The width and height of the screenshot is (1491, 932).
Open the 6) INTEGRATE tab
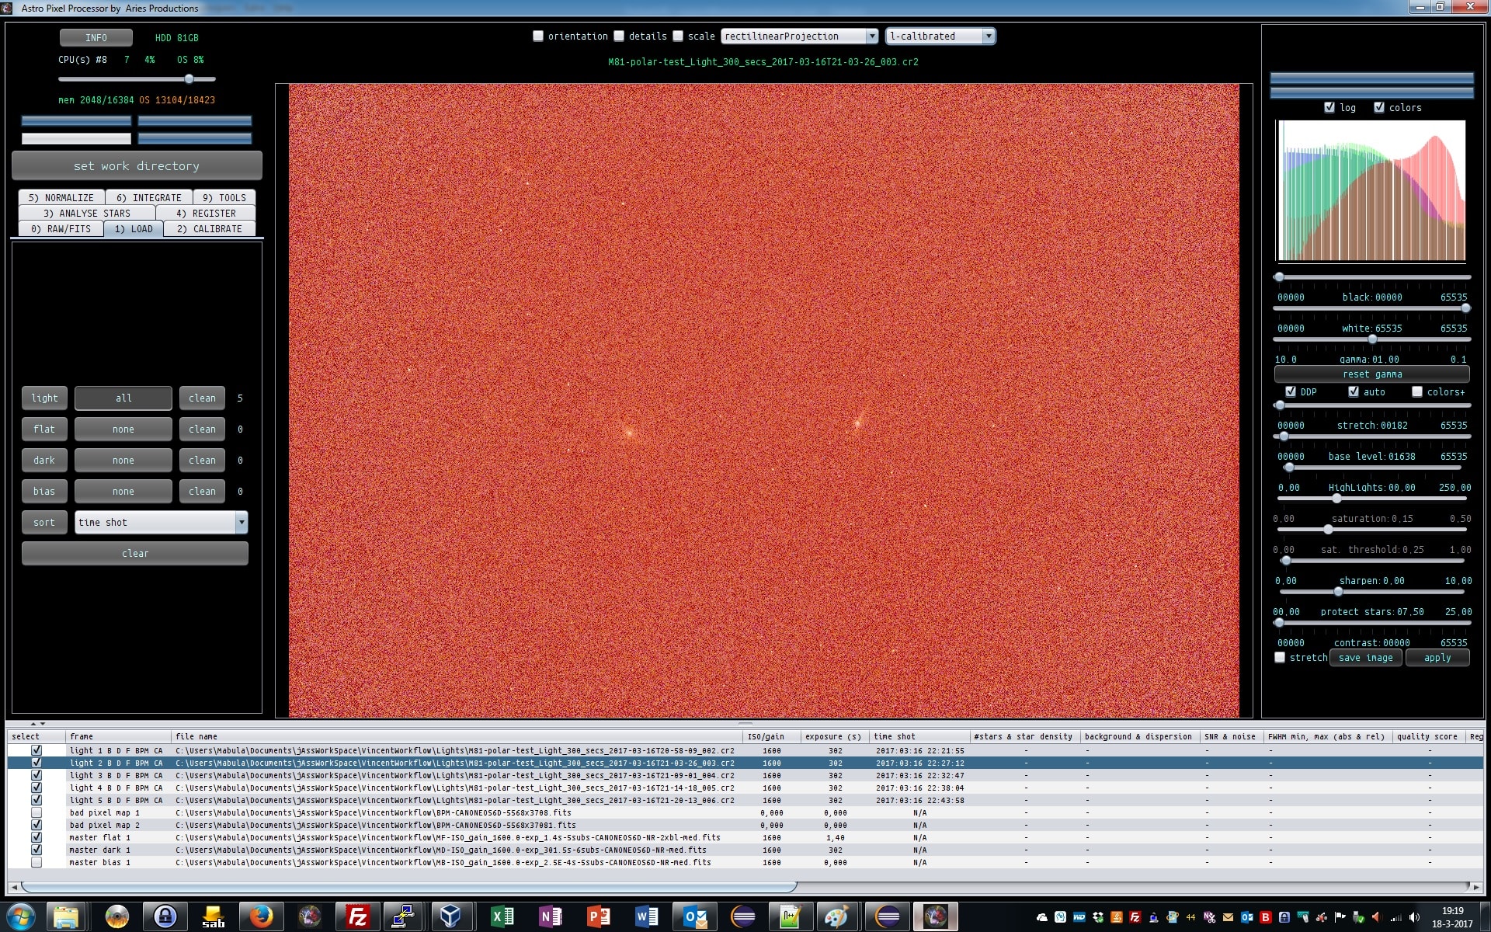pos(149,197)
